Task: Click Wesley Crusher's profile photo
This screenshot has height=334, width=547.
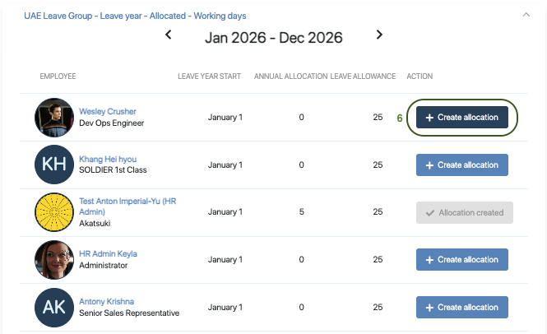Action: 54,118
